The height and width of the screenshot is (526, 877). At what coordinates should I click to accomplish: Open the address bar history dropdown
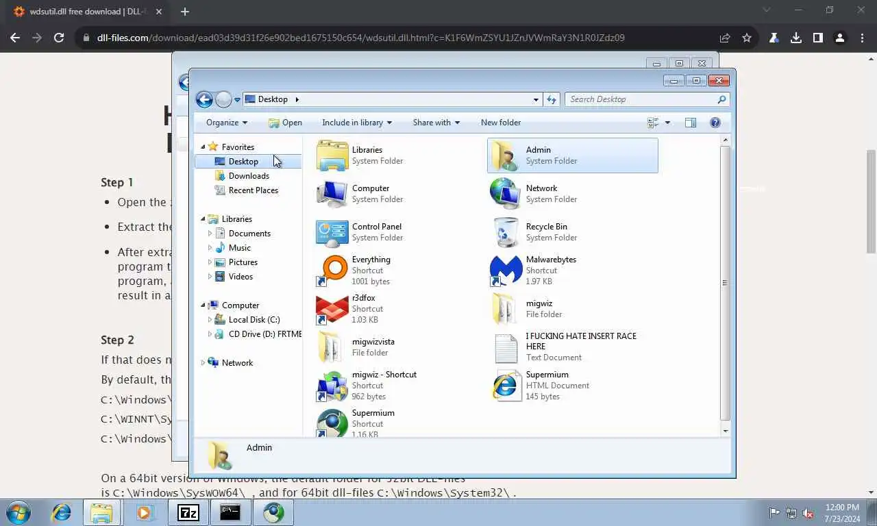(536, 99)
